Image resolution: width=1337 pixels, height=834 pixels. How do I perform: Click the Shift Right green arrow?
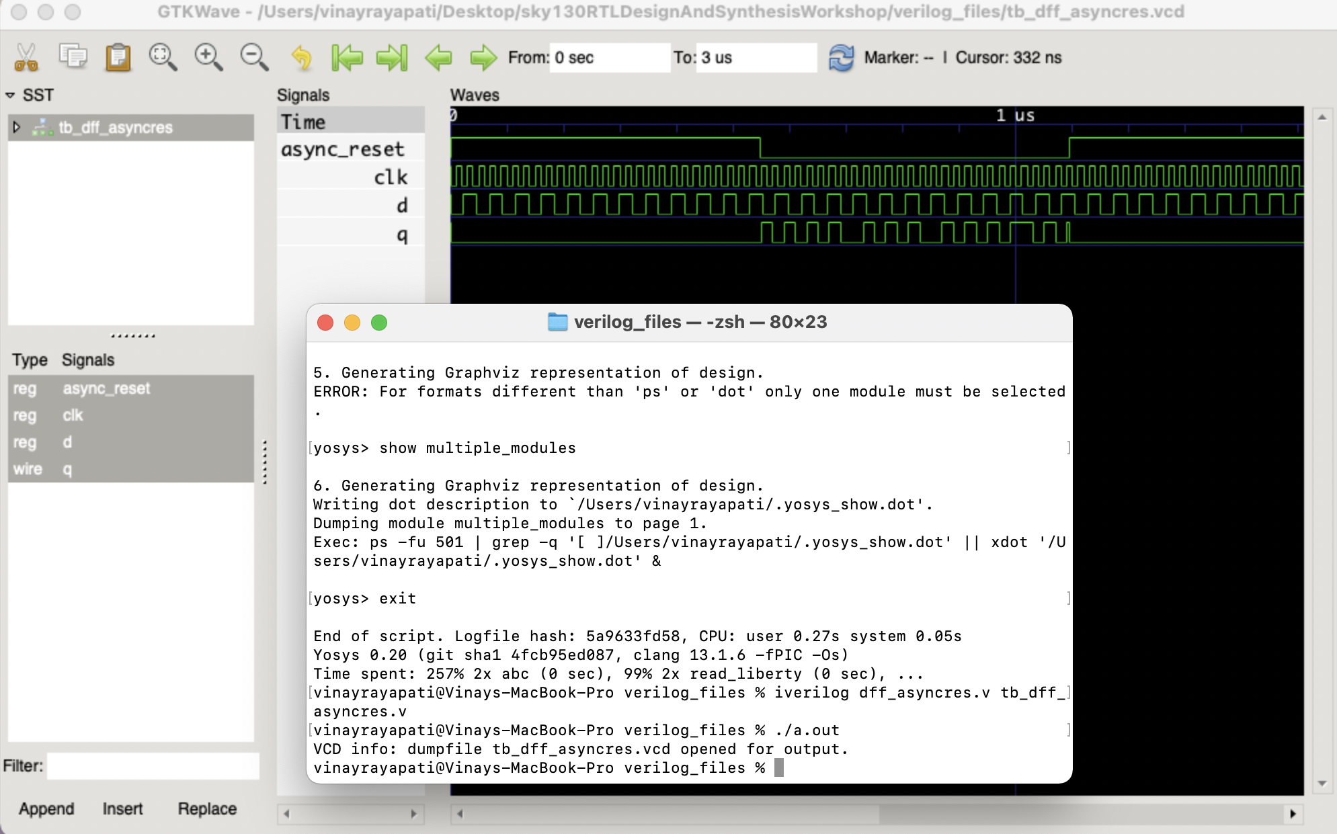(x=483, y=58)
